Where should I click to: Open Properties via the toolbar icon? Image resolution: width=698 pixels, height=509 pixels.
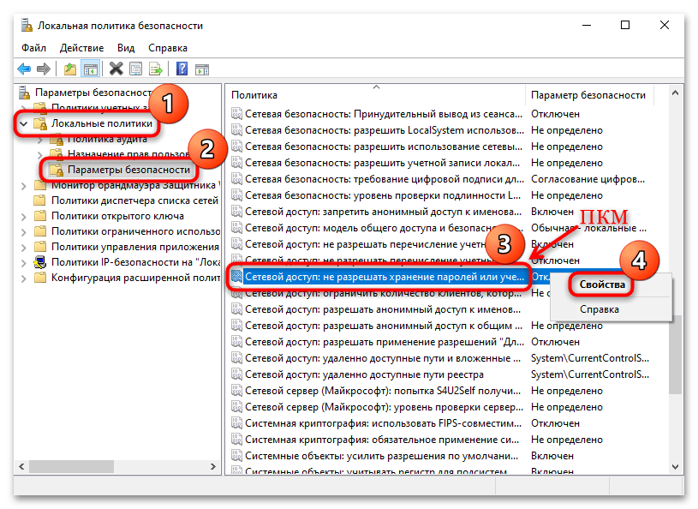(x=136, y=69)
